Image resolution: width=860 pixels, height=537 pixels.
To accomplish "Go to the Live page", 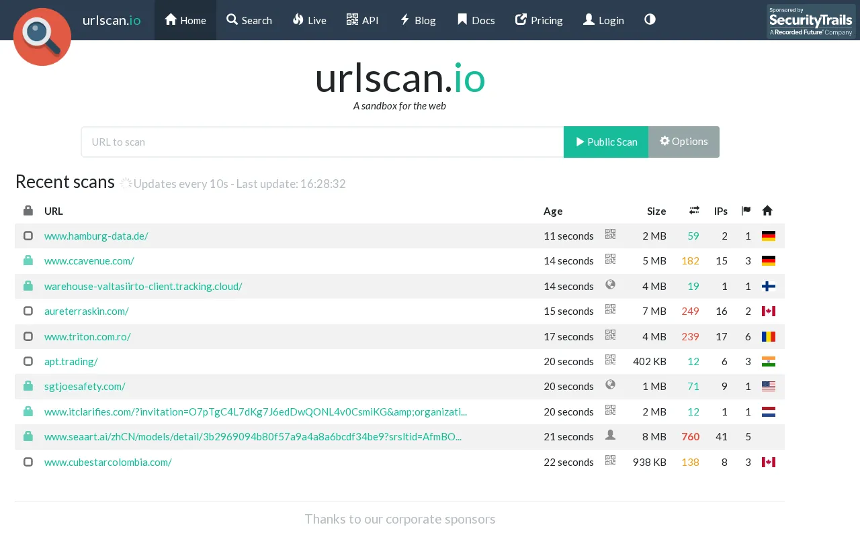I will [310, 20].
